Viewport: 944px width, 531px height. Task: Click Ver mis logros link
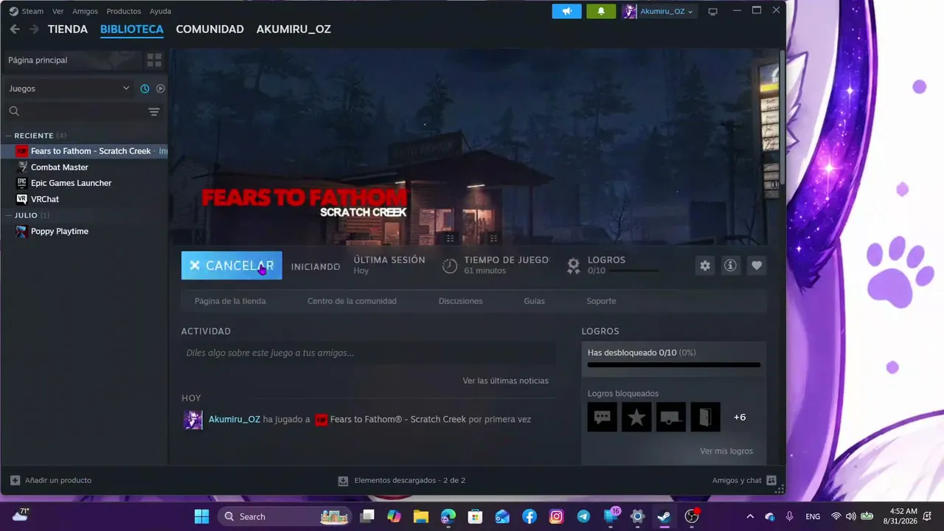click(726, 451)
